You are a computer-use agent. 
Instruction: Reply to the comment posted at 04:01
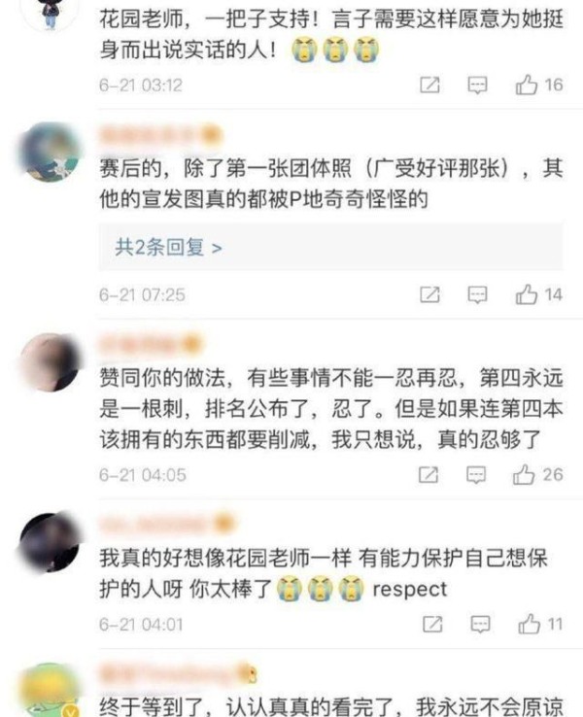tap(481, 624)
